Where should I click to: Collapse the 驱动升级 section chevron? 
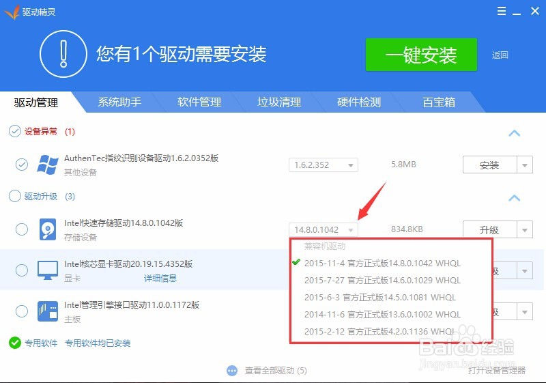(515, 198)
